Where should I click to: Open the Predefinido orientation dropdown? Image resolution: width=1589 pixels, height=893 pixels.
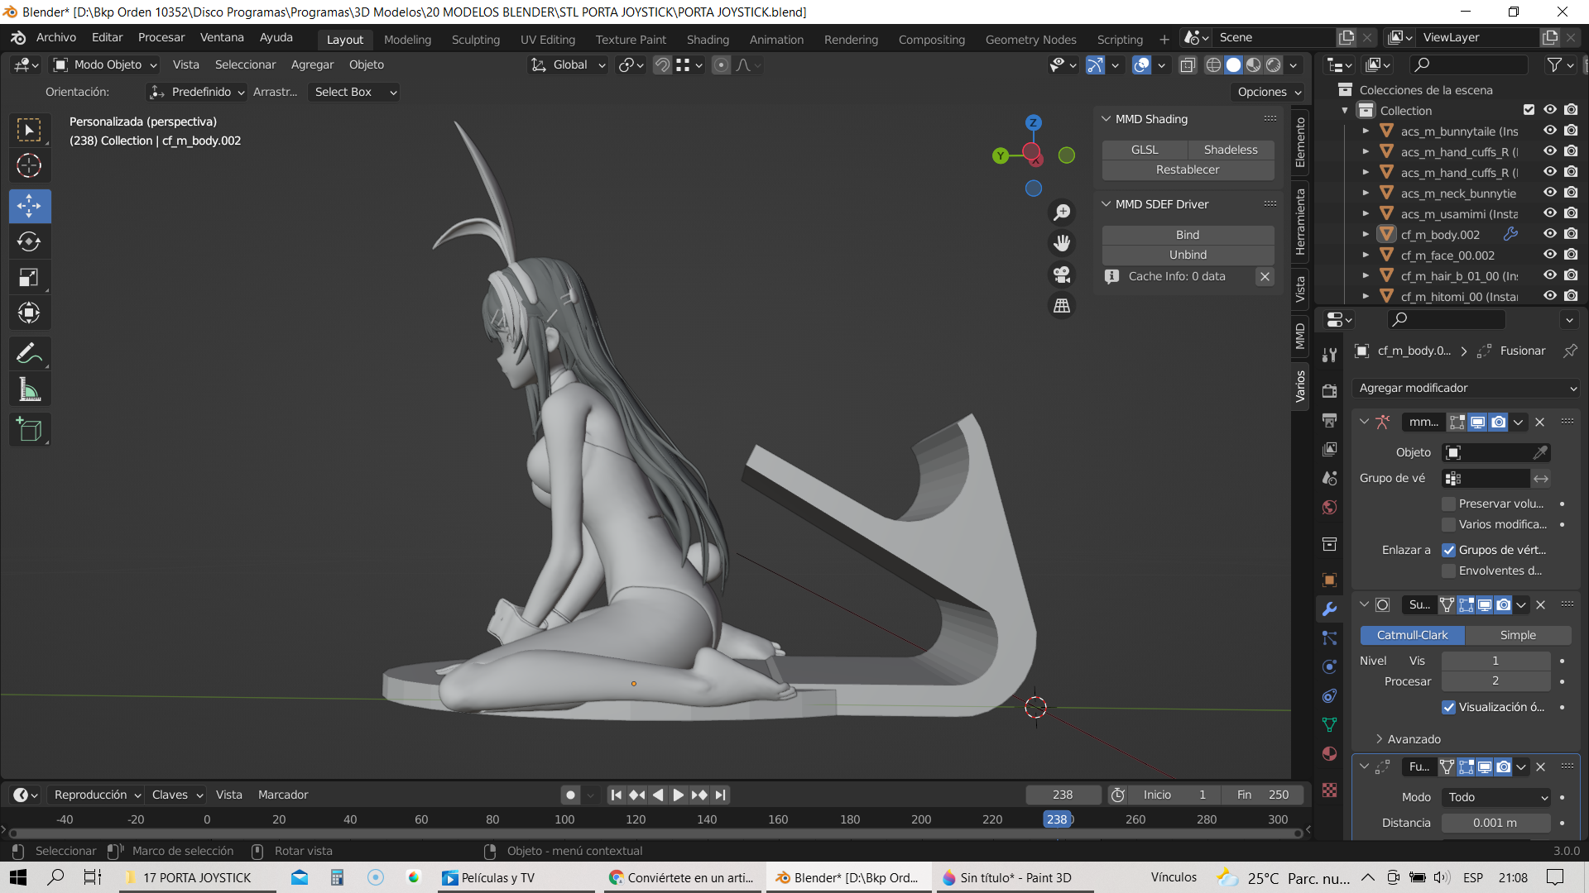tap(198, 92)
